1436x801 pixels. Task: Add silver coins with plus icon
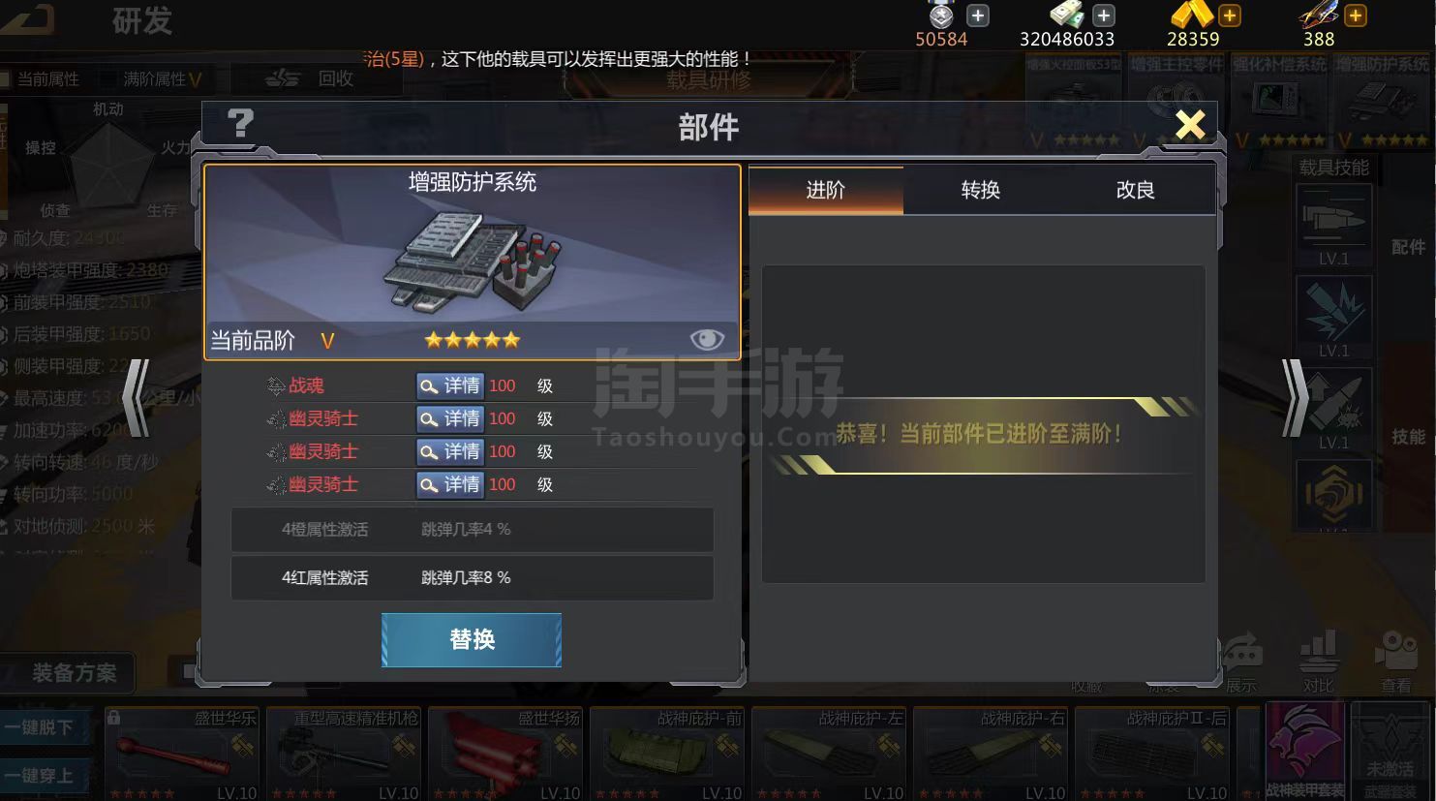coord(978,15)
